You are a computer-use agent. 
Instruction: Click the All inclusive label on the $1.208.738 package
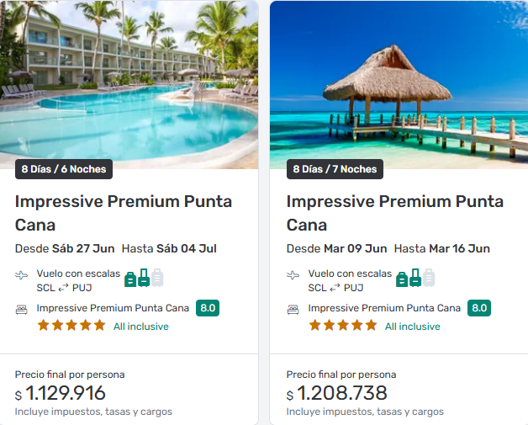(413, 327)
